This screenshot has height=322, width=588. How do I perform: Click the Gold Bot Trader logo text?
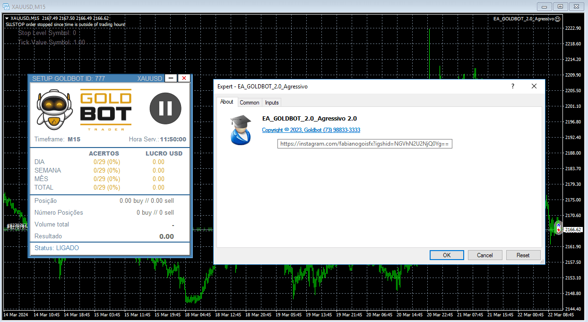pos(105,109)
